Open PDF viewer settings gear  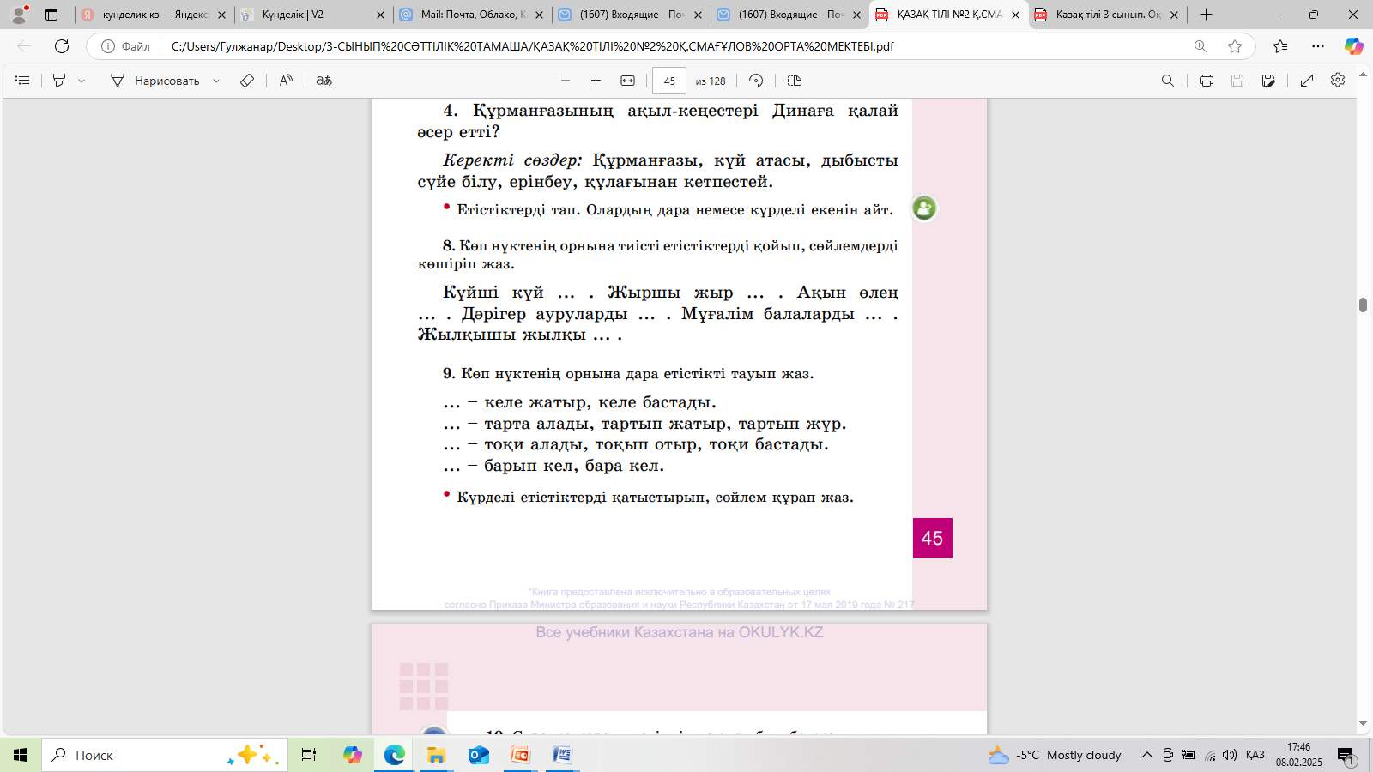pyautogui.click(x=1338, y=81)
